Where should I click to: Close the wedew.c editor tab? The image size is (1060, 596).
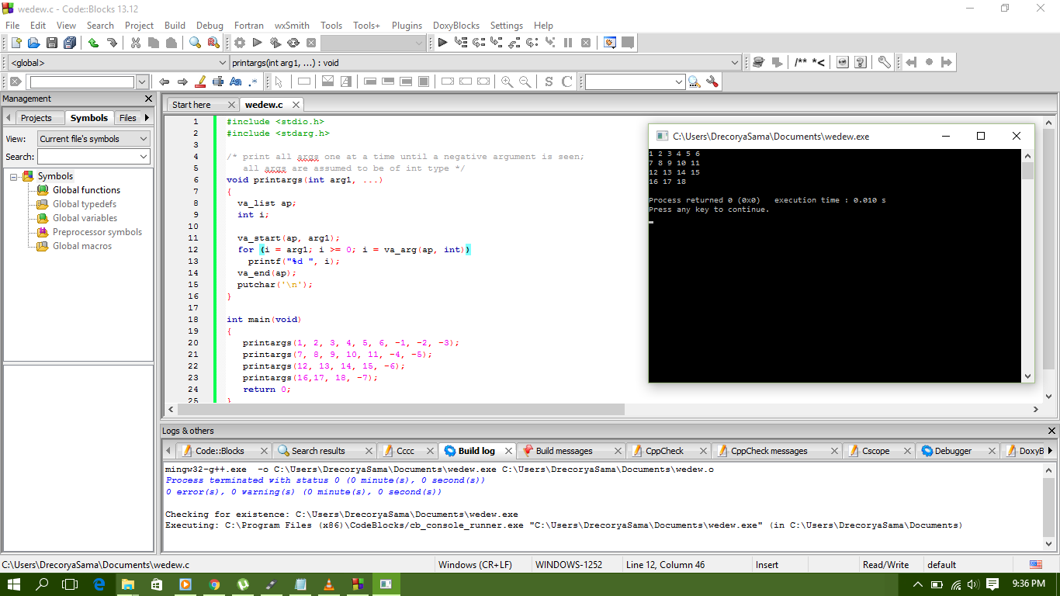[295, 105]
